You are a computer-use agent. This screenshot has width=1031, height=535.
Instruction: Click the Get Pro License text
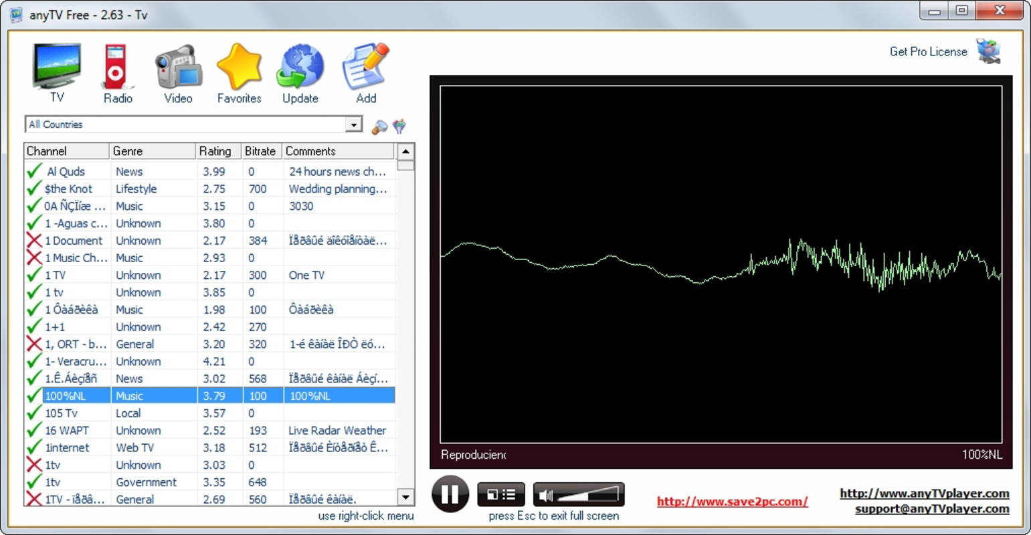pos(928,51)
